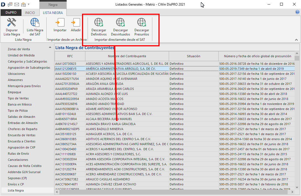Click the Importar file icon
The height and width of the screenshot is (196, 301).
pyautogui.click(x=60, y=23)
